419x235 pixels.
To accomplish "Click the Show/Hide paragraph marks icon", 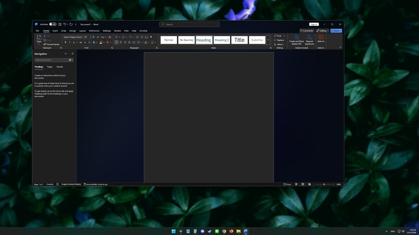I will (151, 37).
